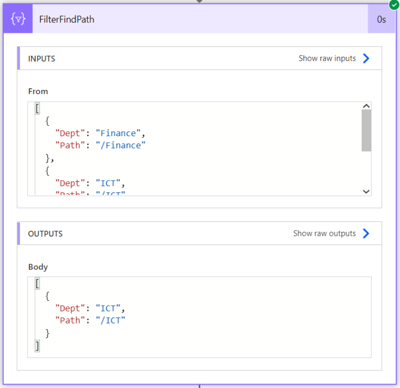Viewport: 400px width, 388px height.
Task: Click the FilterFindPath action title
Action: click(67, 19)
